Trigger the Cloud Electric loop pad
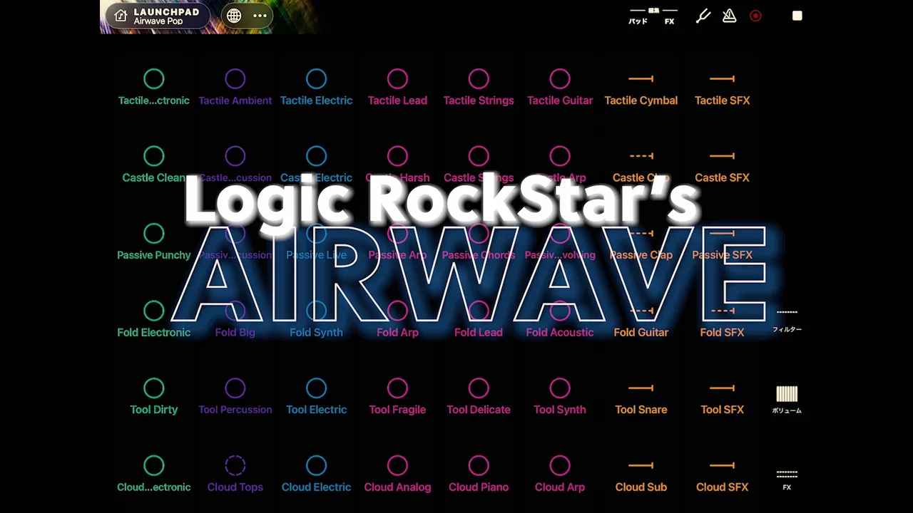 click(317, 475)
